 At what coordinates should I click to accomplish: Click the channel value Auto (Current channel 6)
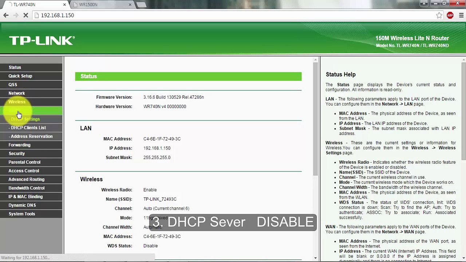point(166,209)
